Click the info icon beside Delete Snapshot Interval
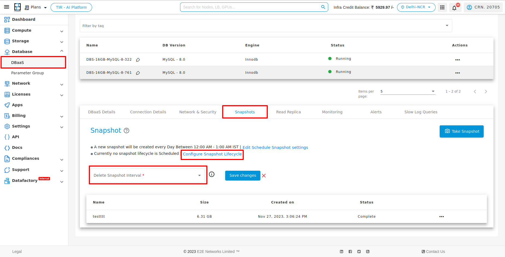Screen dimensions: 505x257 pos(212,174)
